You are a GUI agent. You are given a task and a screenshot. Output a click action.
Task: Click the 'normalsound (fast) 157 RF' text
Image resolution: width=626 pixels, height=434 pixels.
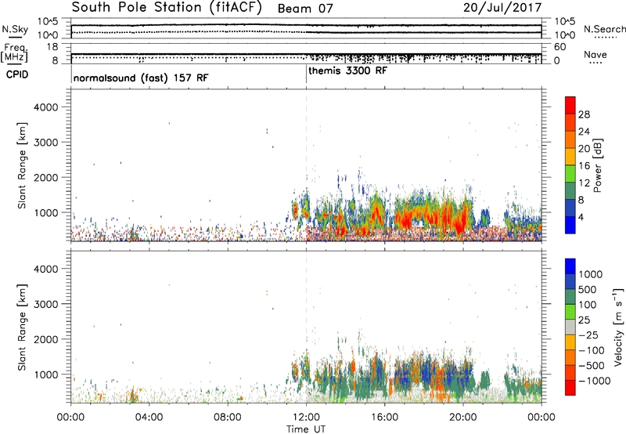pos(141,78)
